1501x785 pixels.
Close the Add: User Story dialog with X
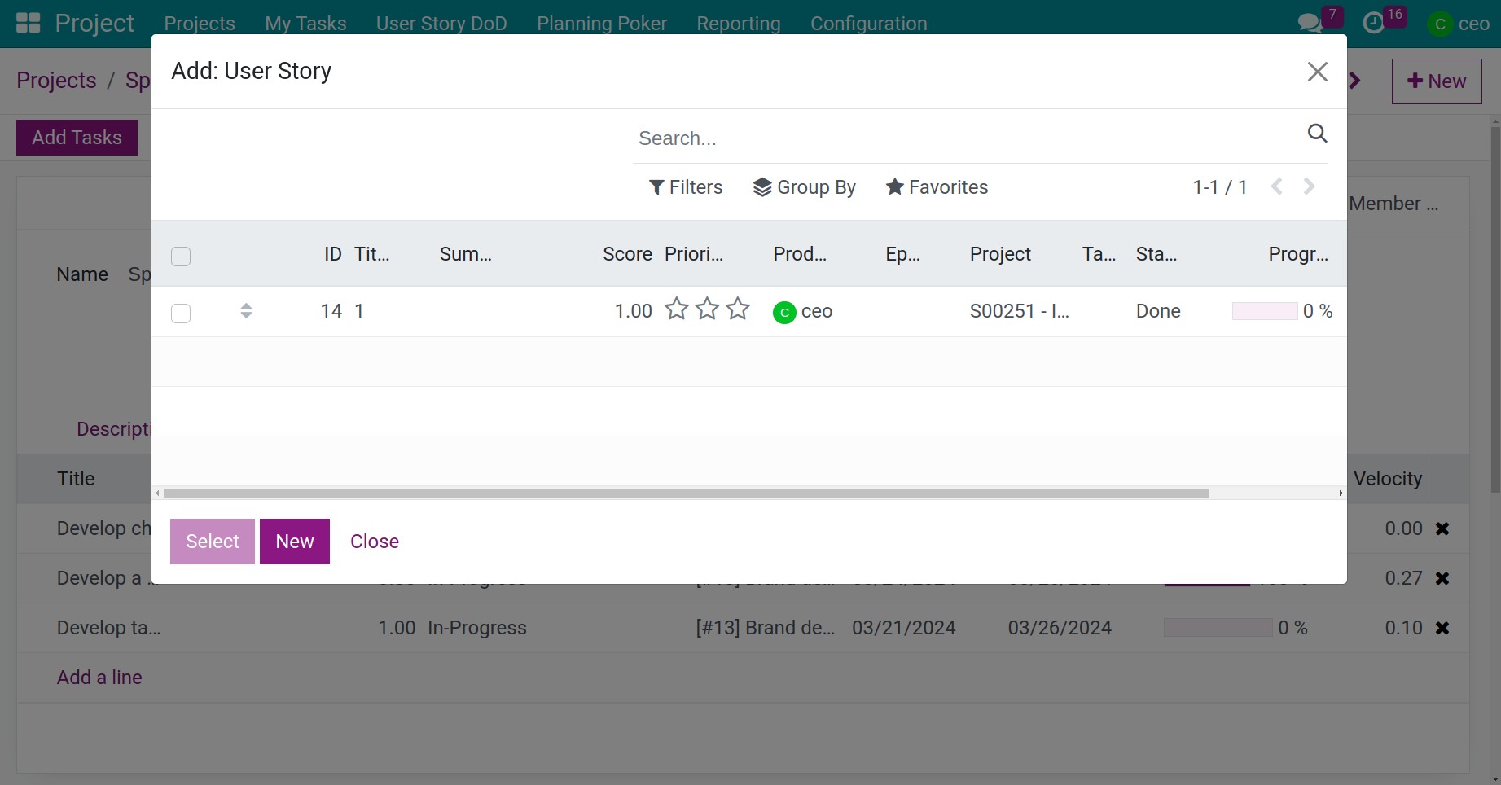1317,72
